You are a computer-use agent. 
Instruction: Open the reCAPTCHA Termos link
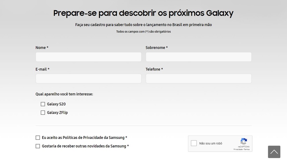[247, 150]
